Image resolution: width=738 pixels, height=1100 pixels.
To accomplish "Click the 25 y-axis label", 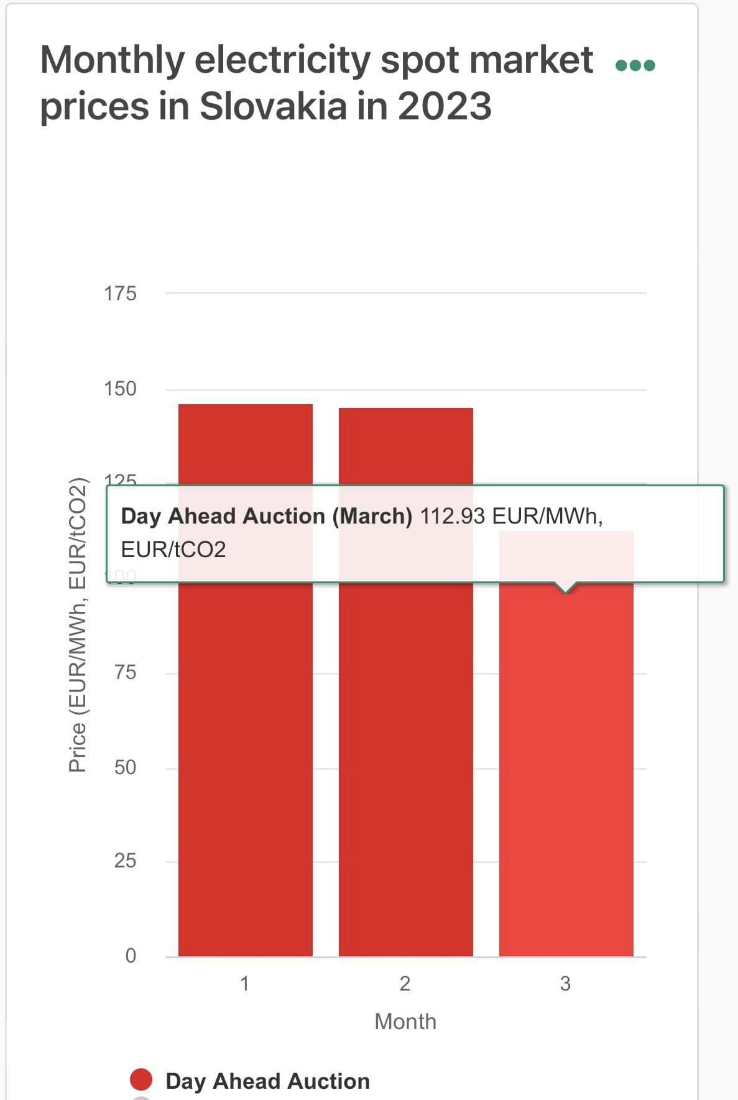I will point(125,861).
